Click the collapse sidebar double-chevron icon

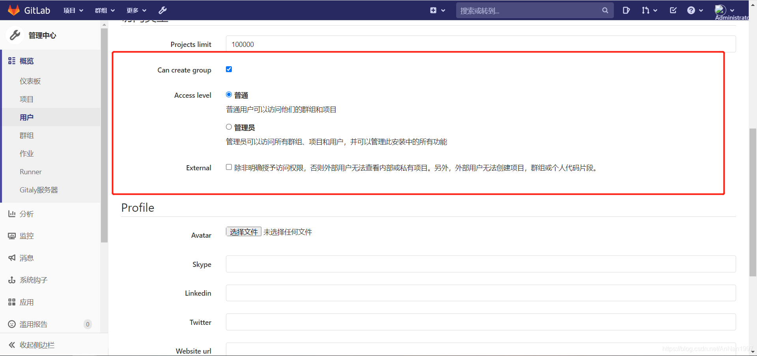pyautogui.click(x=12, y=345)
